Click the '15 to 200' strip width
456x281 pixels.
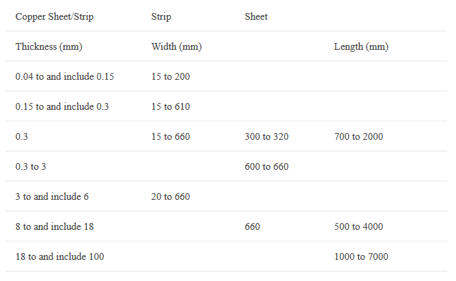pos(171,76)
